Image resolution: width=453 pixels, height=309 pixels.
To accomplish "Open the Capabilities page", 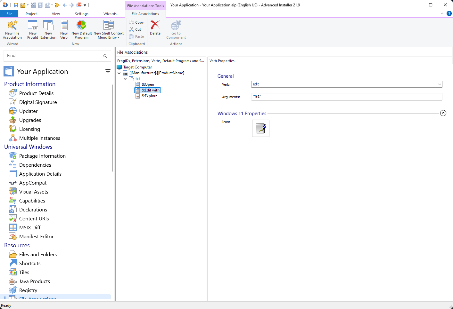I will 32,201.
